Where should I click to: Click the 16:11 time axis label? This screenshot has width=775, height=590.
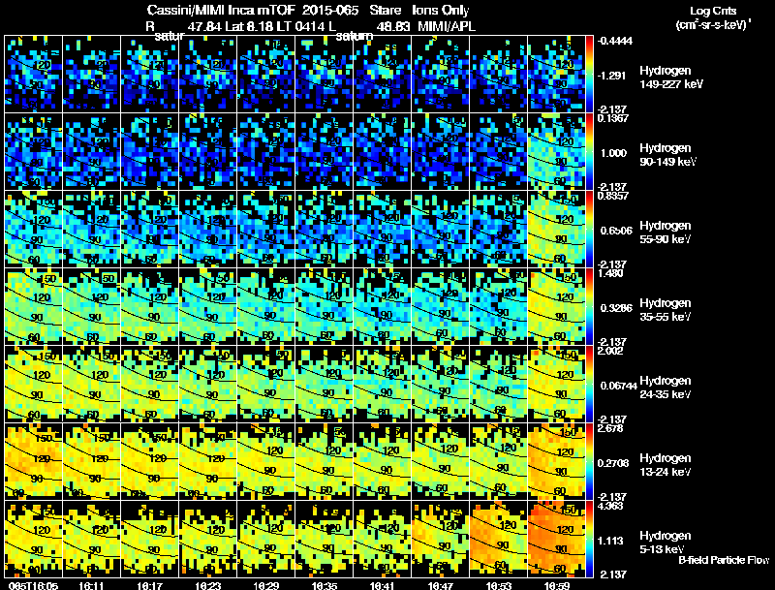coord(91,585)
